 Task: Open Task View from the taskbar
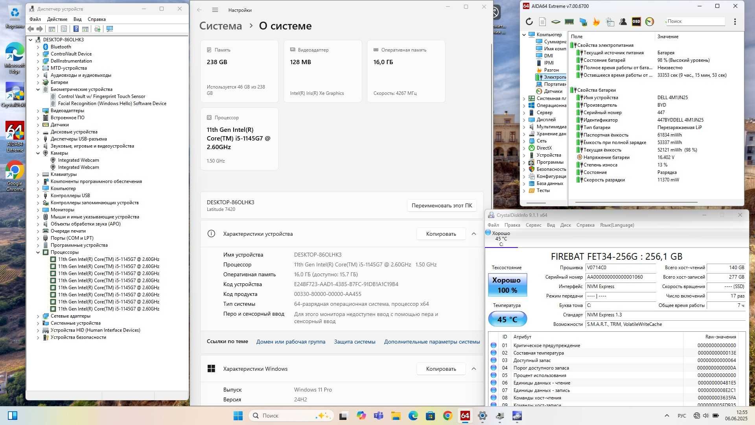(x=343, y=416)
